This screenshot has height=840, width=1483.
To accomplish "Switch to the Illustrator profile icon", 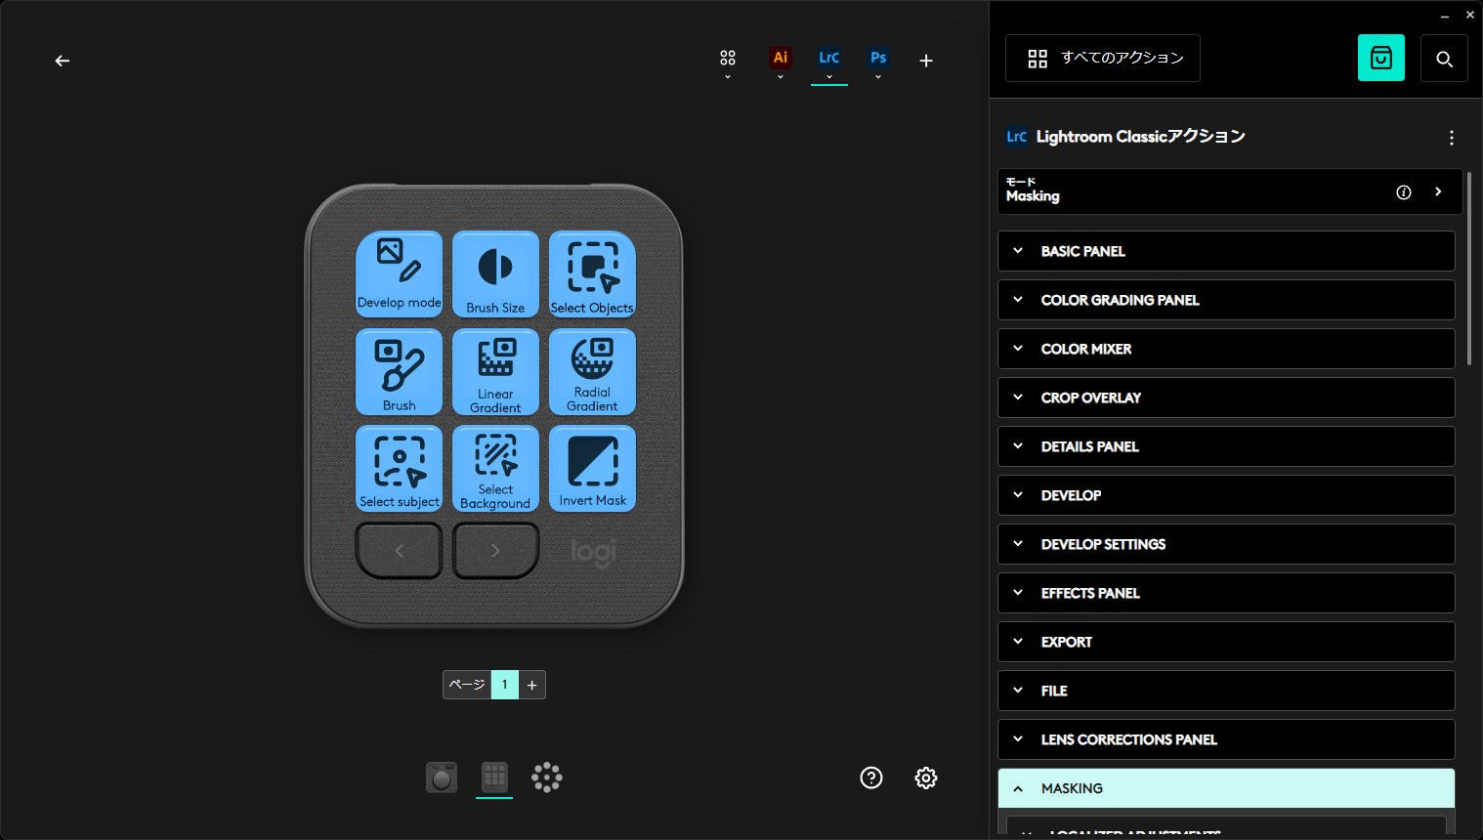I will point(780,57).
